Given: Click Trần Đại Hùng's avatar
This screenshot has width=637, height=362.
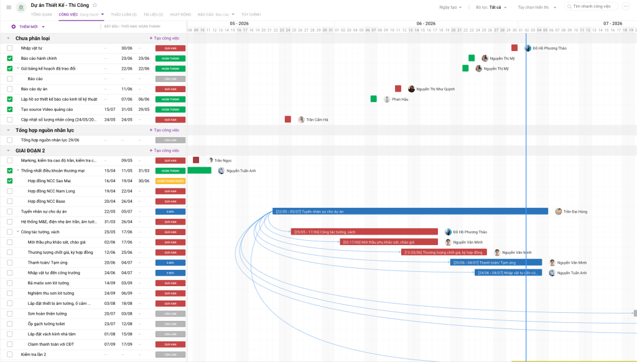Looking at the screenshot, I should tap(559, 211).
